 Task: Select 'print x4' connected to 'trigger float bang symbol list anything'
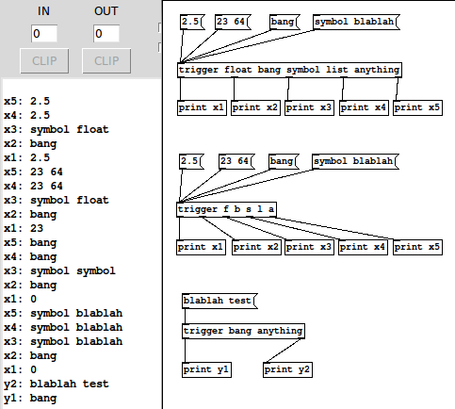tap(364, 107)
